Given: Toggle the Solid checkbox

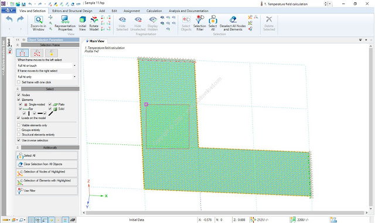Looking at the screenshot, I should (x=50, y=109).
